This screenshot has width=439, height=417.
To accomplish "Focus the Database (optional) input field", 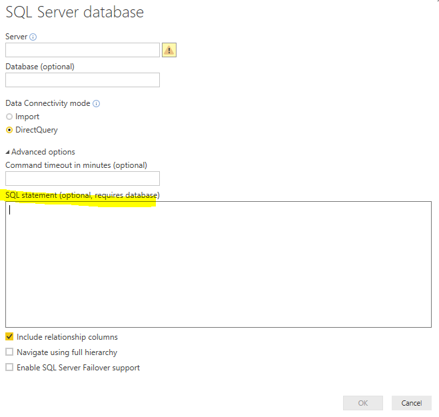I will pyautogui.click(x=83, y=80).
